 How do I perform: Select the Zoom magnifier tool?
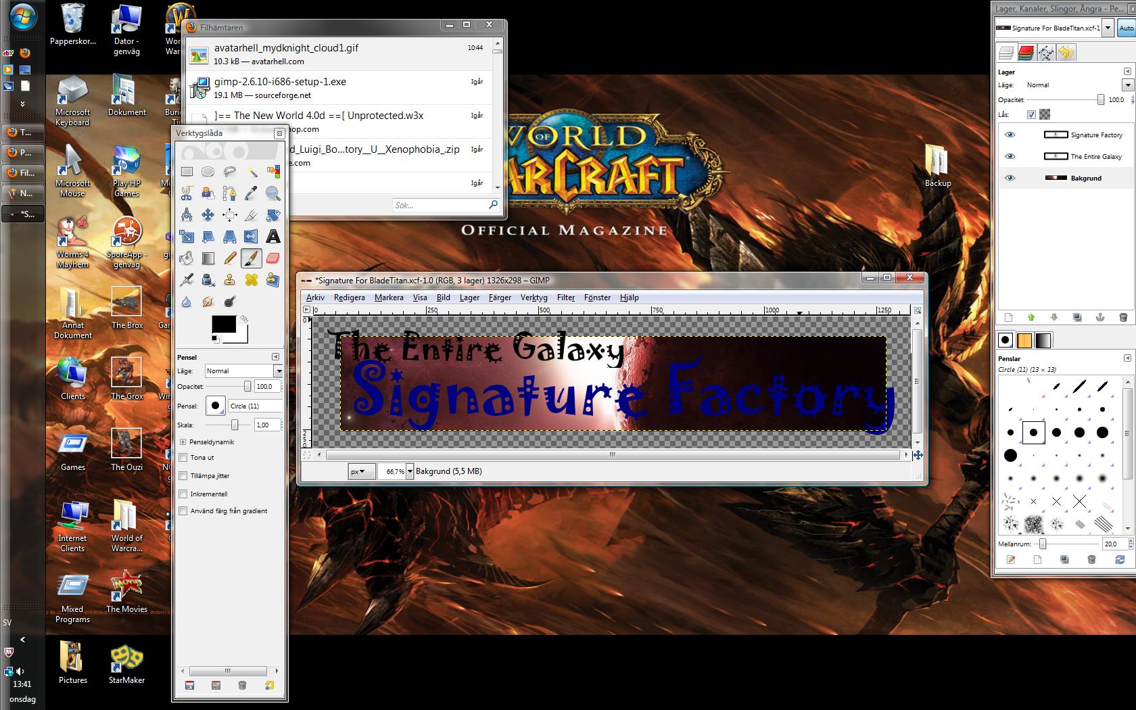pos(273,193)
